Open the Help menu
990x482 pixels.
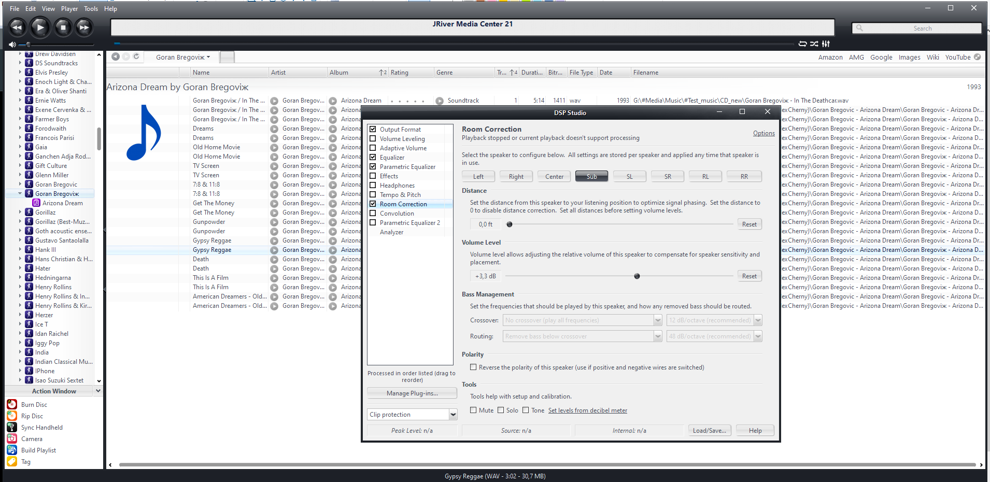pyautogui.click(x=110, y=9)
